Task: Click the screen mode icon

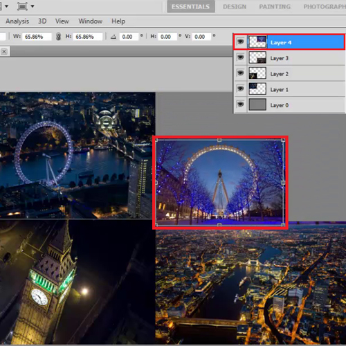Action: [22, 6]
